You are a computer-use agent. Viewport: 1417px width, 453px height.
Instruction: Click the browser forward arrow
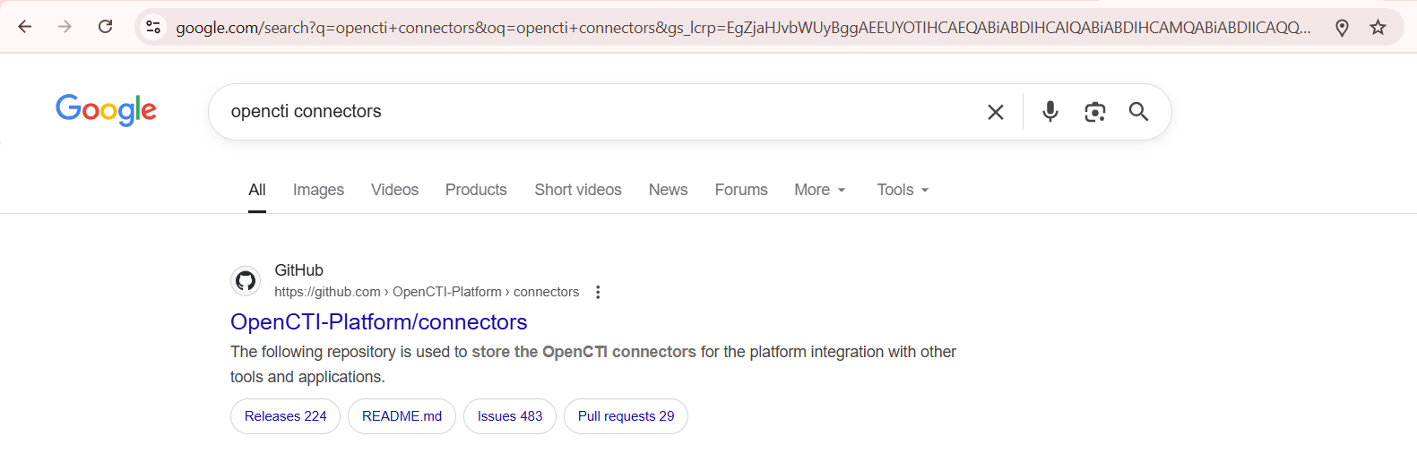click(65, 27)
